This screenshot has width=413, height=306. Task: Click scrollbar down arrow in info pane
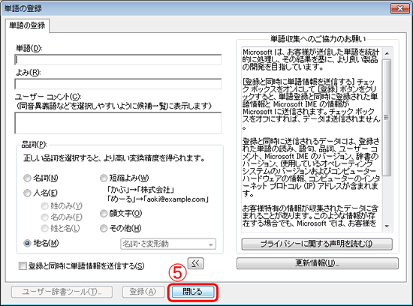(387, 226)
